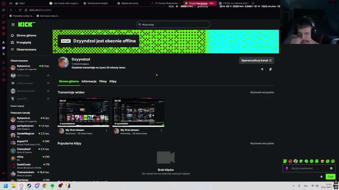Open offline channel NEEXcsgo
339x190 pixels.
click(30, 75)
